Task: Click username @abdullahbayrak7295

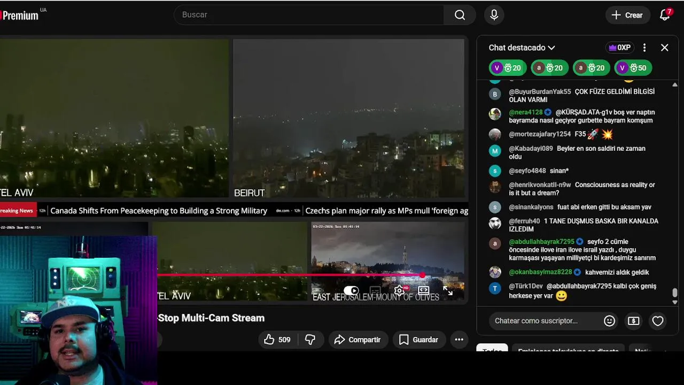Action: [541, 242]
